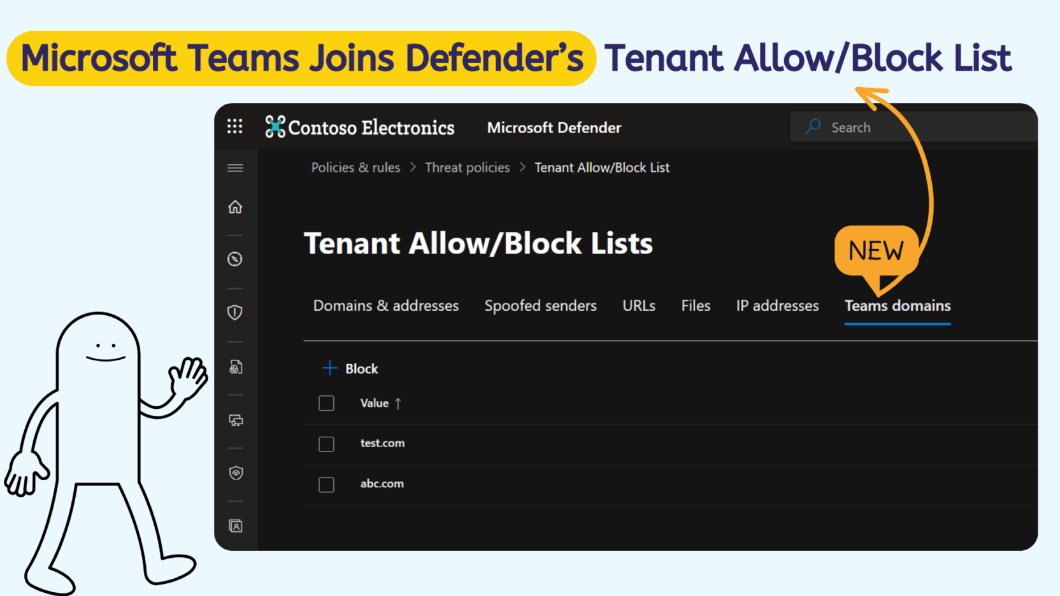Sort by Value column arrow
The image size is (1060, 596).
[x=398, y=404]
